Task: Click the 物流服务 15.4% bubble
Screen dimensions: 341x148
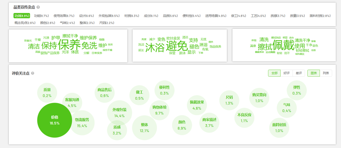Action: (x=82, y=122)
